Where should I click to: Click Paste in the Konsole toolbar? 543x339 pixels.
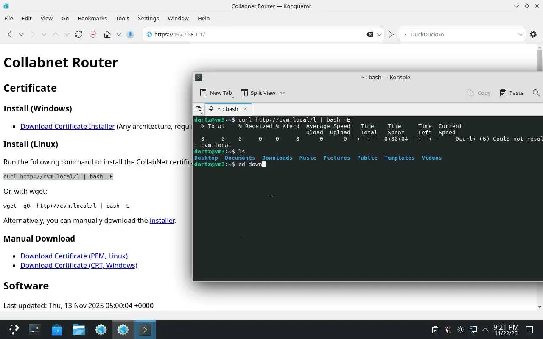tap(512, 93)
